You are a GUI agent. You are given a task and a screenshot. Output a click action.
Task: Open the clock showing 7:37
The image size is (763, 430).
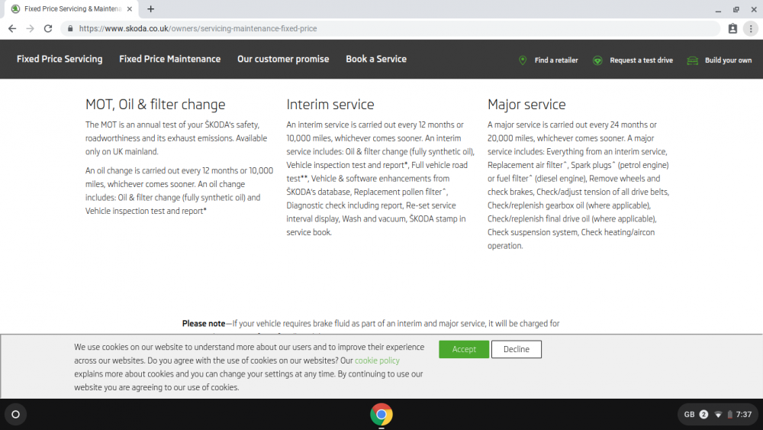click(x=743, y=415)
